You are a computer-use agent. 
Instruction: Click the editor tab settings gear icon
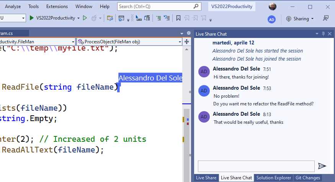point(189,33)
